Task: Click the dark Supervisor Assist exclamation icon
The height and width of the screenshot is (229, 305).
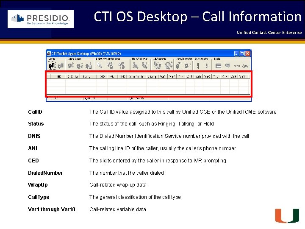Action: pos(198,66)
